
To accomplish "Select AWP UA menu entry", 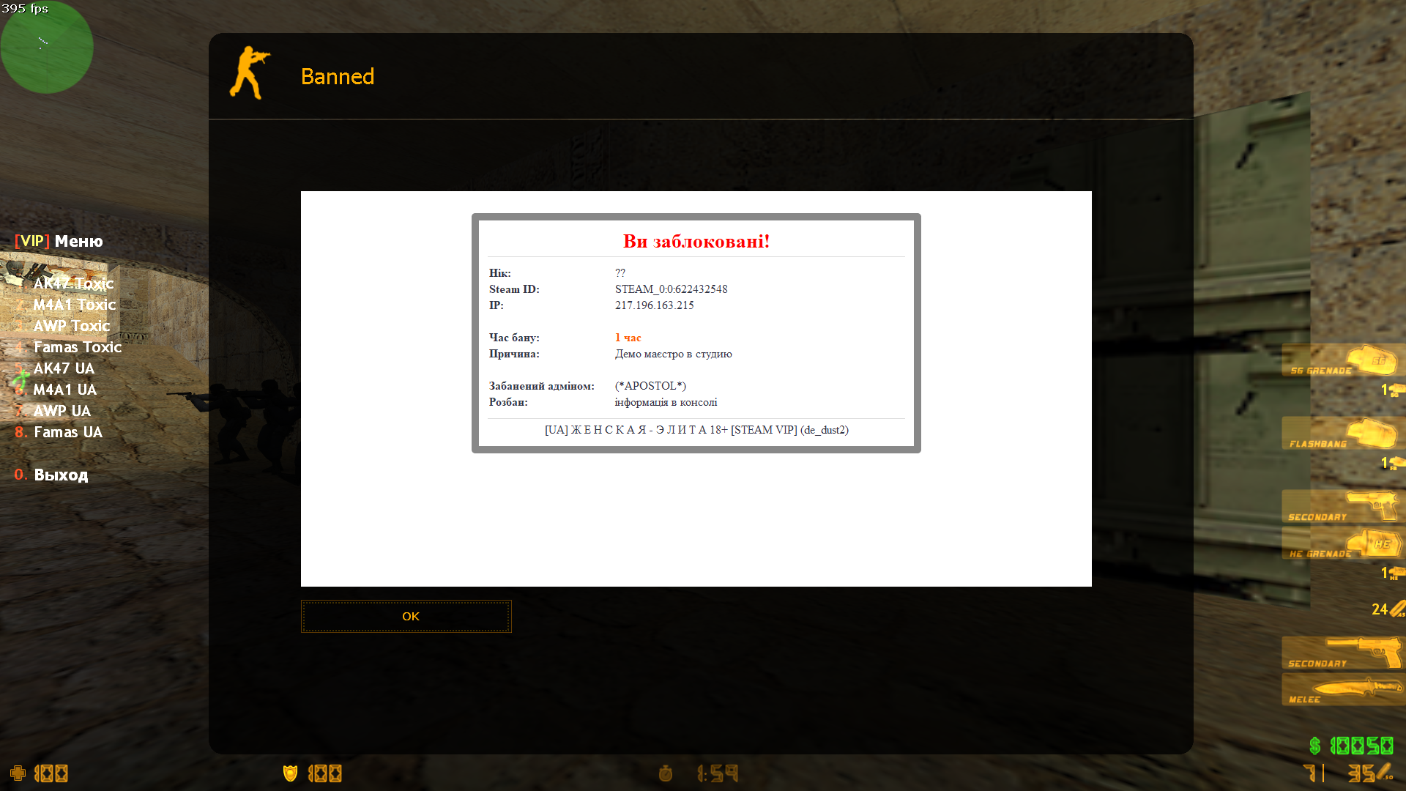I will 62,411.
